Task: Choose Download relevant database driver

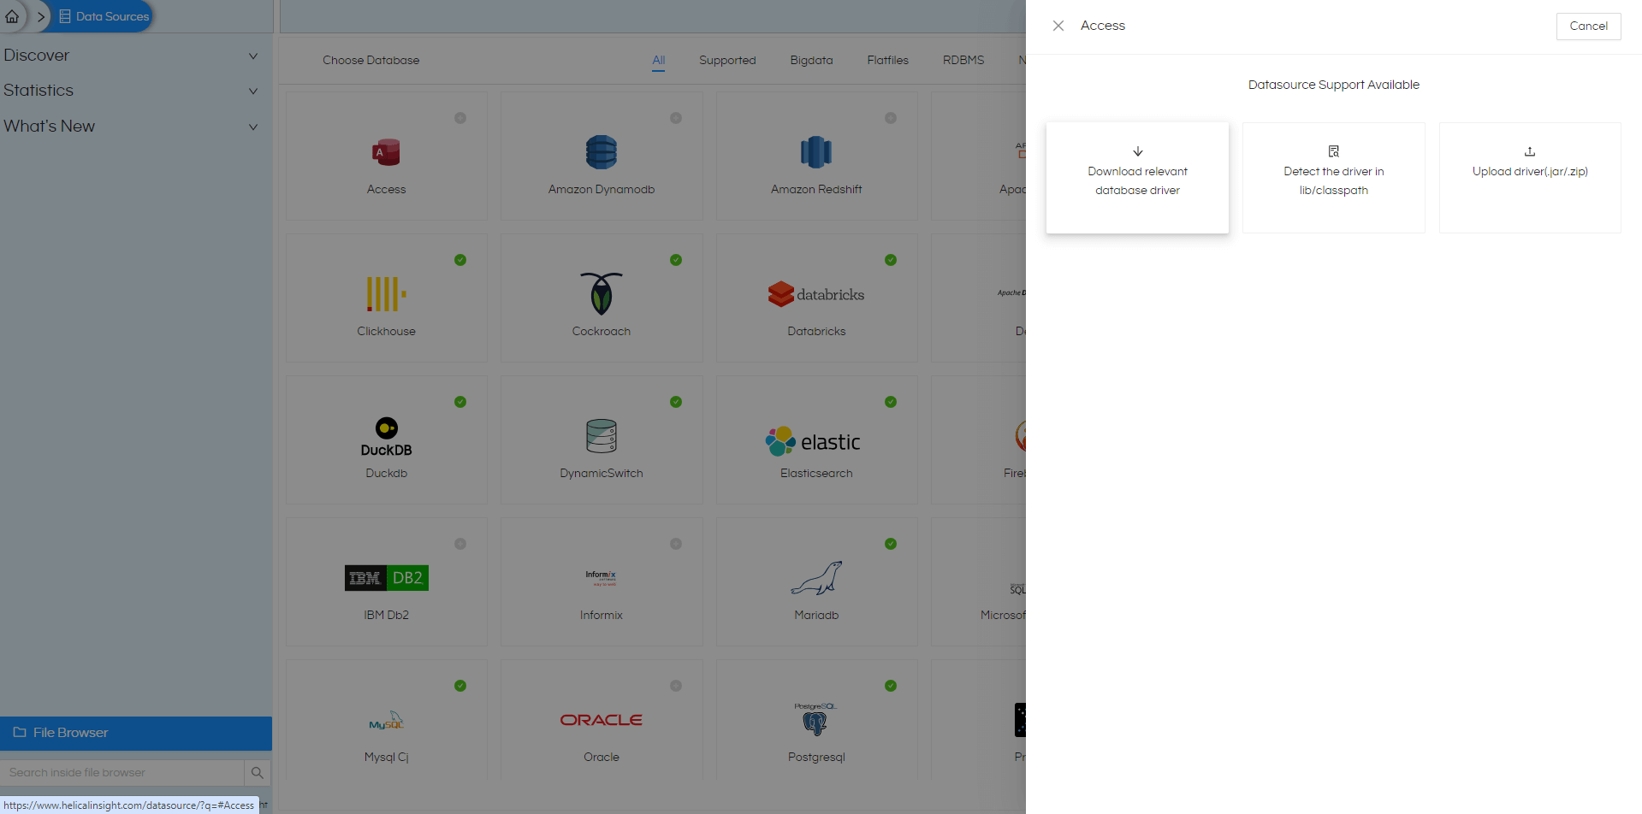Action: (1137, 178)
